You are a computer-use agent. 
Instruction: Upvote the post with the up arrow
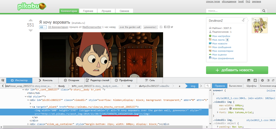click(x=31, y=20)
